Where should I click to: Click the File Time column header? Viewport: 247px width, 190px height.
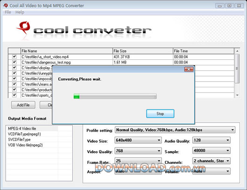point(204,51)
